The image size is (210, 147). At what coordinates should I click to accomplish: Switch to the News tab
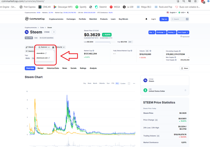pos(65,68)
